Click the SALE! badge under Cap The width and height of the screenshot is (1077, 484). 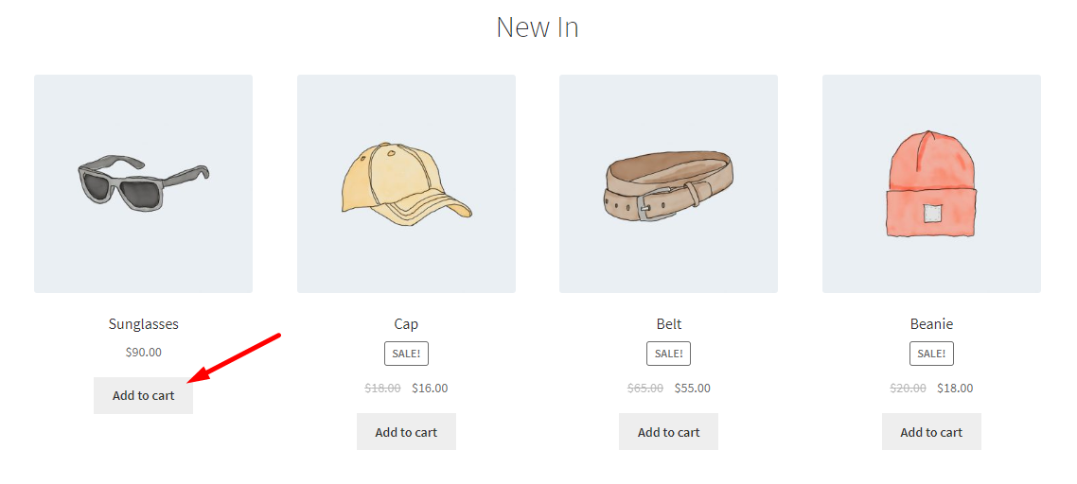[x=406, y=354]
